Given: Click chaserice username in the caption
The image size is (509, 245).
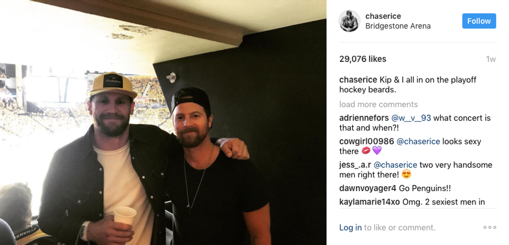Looking at the screenshot, I should click(x=358, y=80).
